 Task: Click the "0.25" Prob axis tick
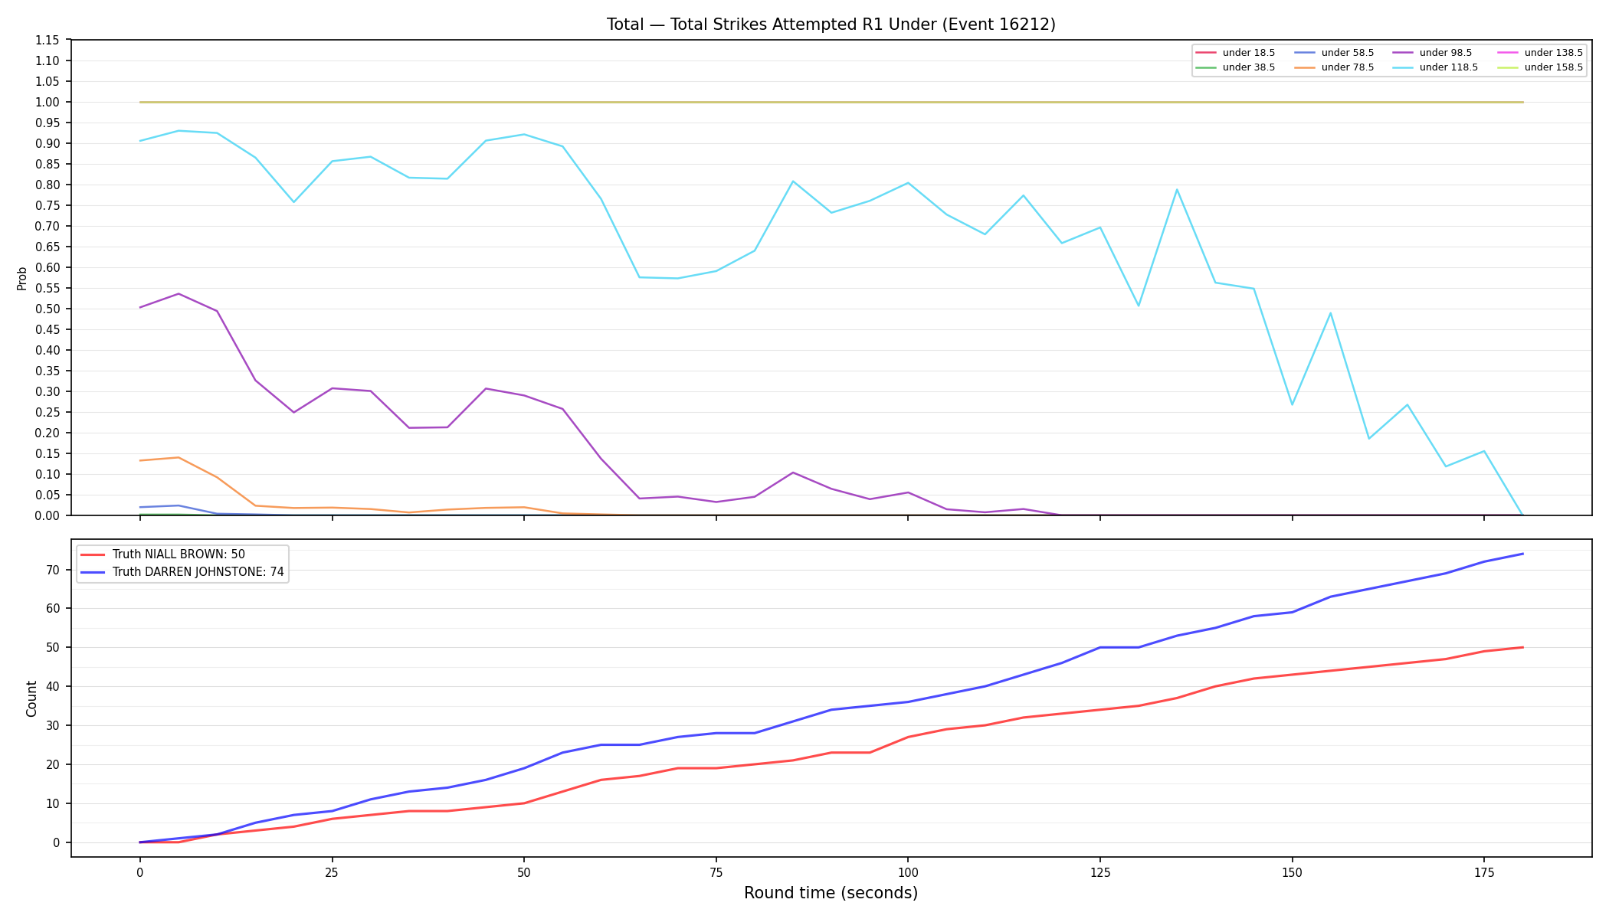coord(48,412)
